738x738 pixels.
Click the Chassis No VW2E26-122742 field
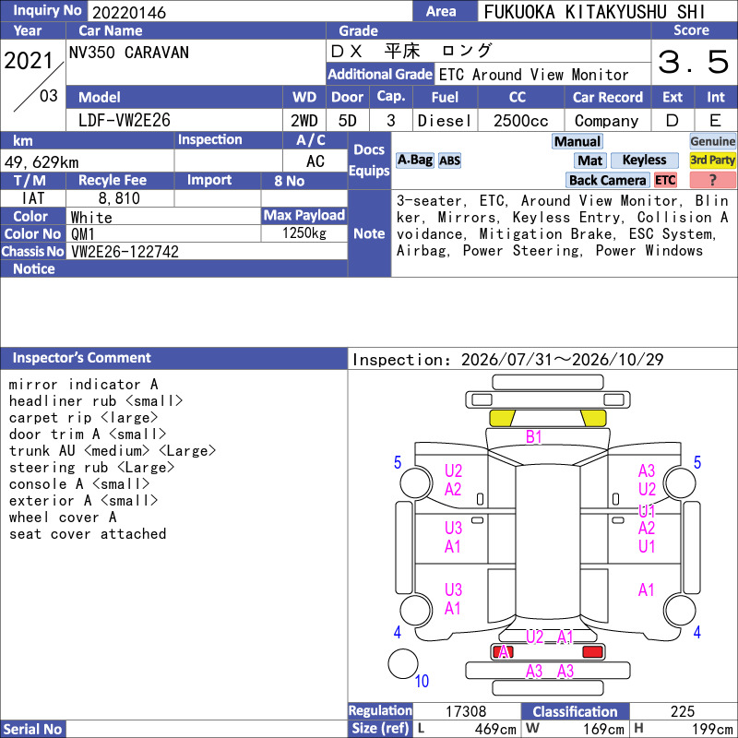[208, 251]
